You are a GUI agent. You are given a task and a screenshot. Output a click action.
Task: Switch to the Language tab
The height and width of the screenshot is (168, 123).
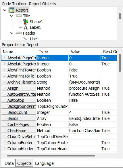[x=44, y=163]
